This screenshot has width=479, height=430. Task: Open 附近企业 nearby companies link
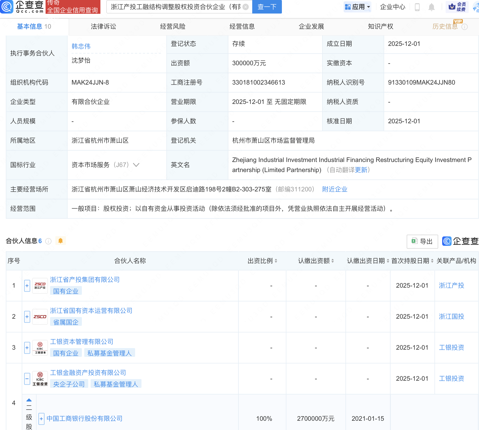coord(335,189)
